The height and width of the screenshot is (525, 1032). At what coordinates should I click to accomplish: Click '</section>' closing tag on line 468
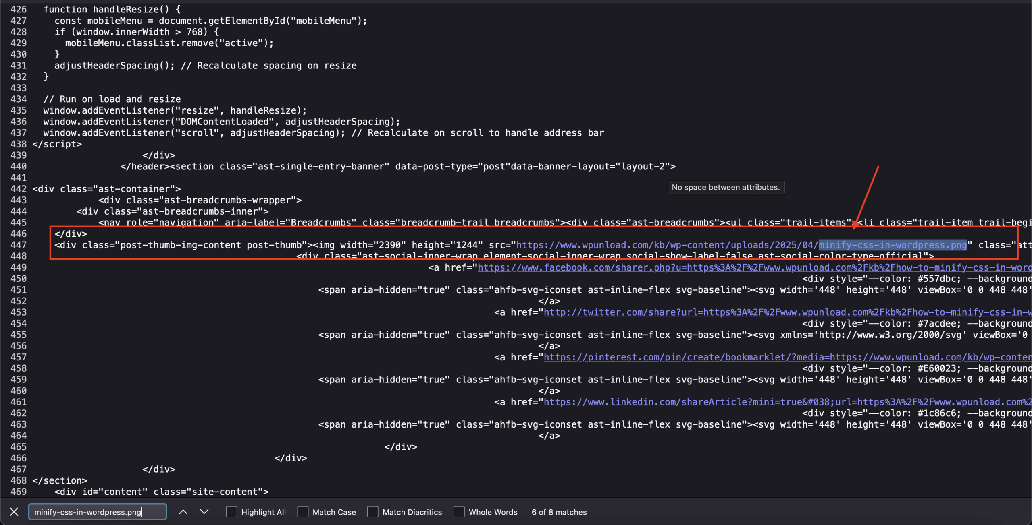(60, 480)
